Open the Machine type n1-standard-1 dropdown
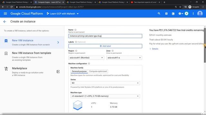This screenshot has width=206, height=115. [105, 96]
